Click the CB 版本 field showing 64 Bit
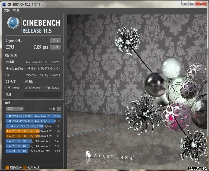 pos(42,81)
